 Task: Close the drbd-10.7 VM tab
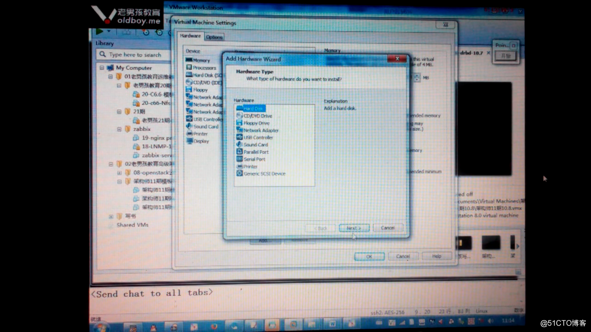click(488, 53)
